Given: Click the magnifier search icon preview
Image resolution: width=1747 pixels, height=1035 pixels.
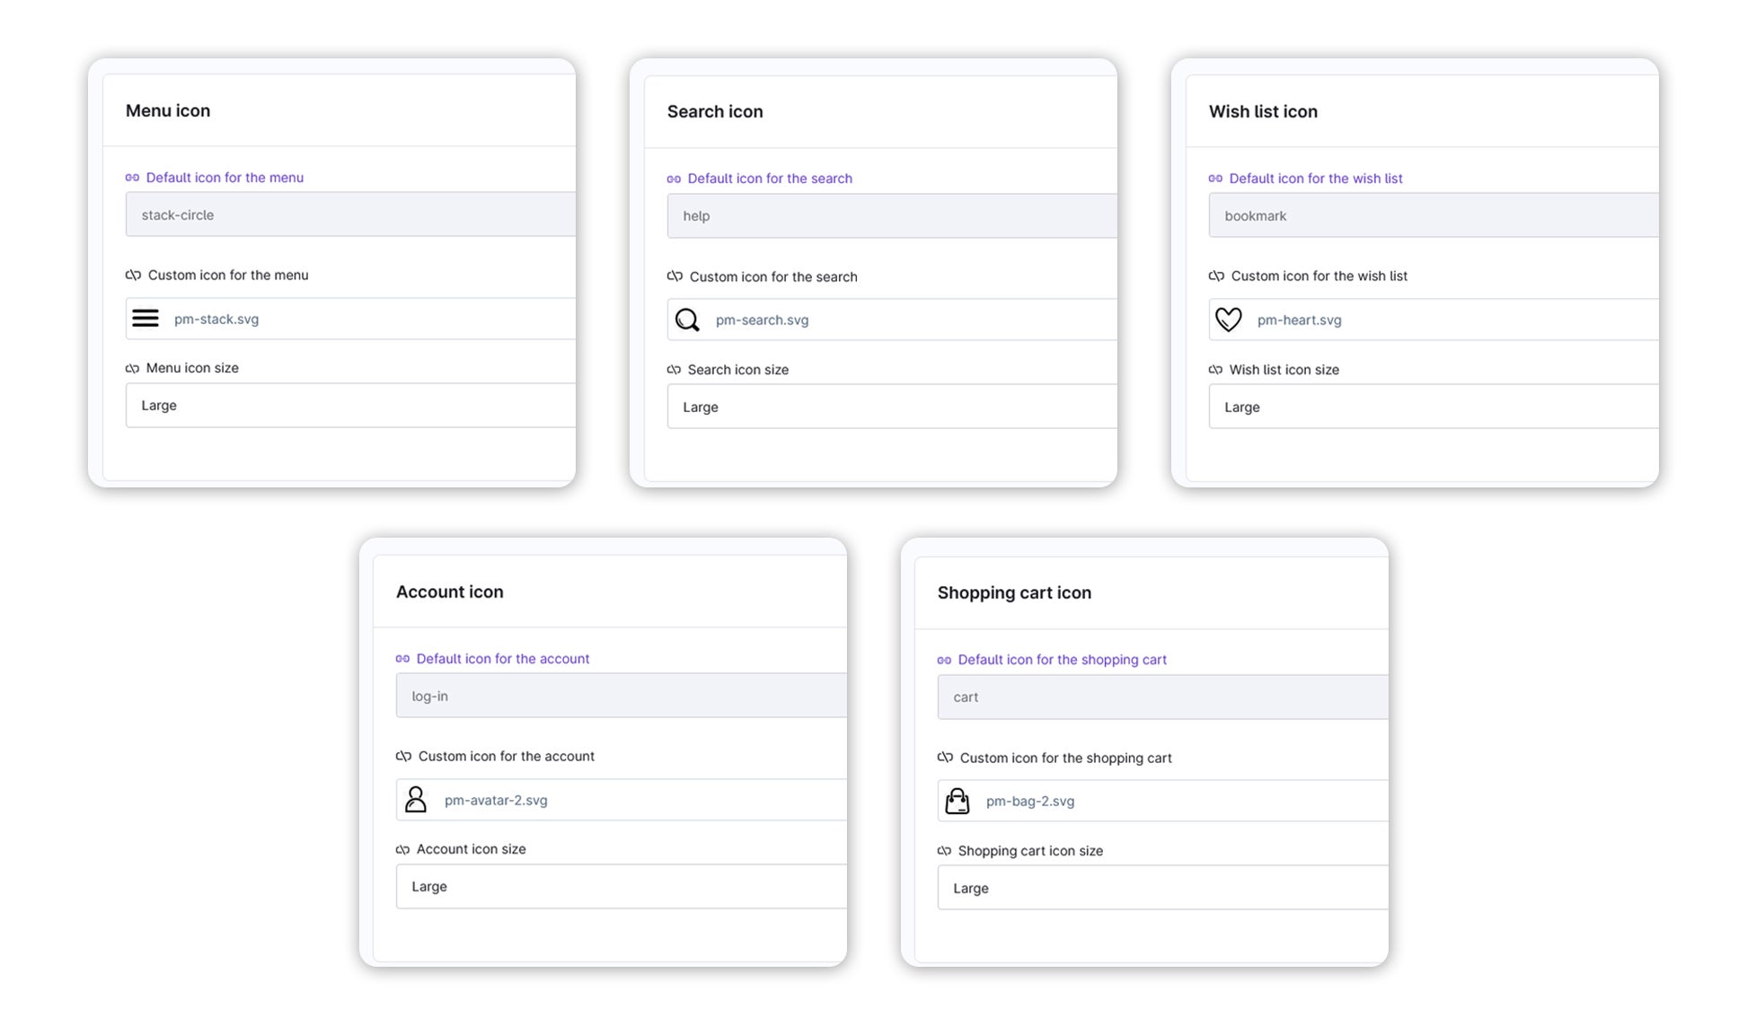Looking at the screenshot, I should [x=687, y=320].
